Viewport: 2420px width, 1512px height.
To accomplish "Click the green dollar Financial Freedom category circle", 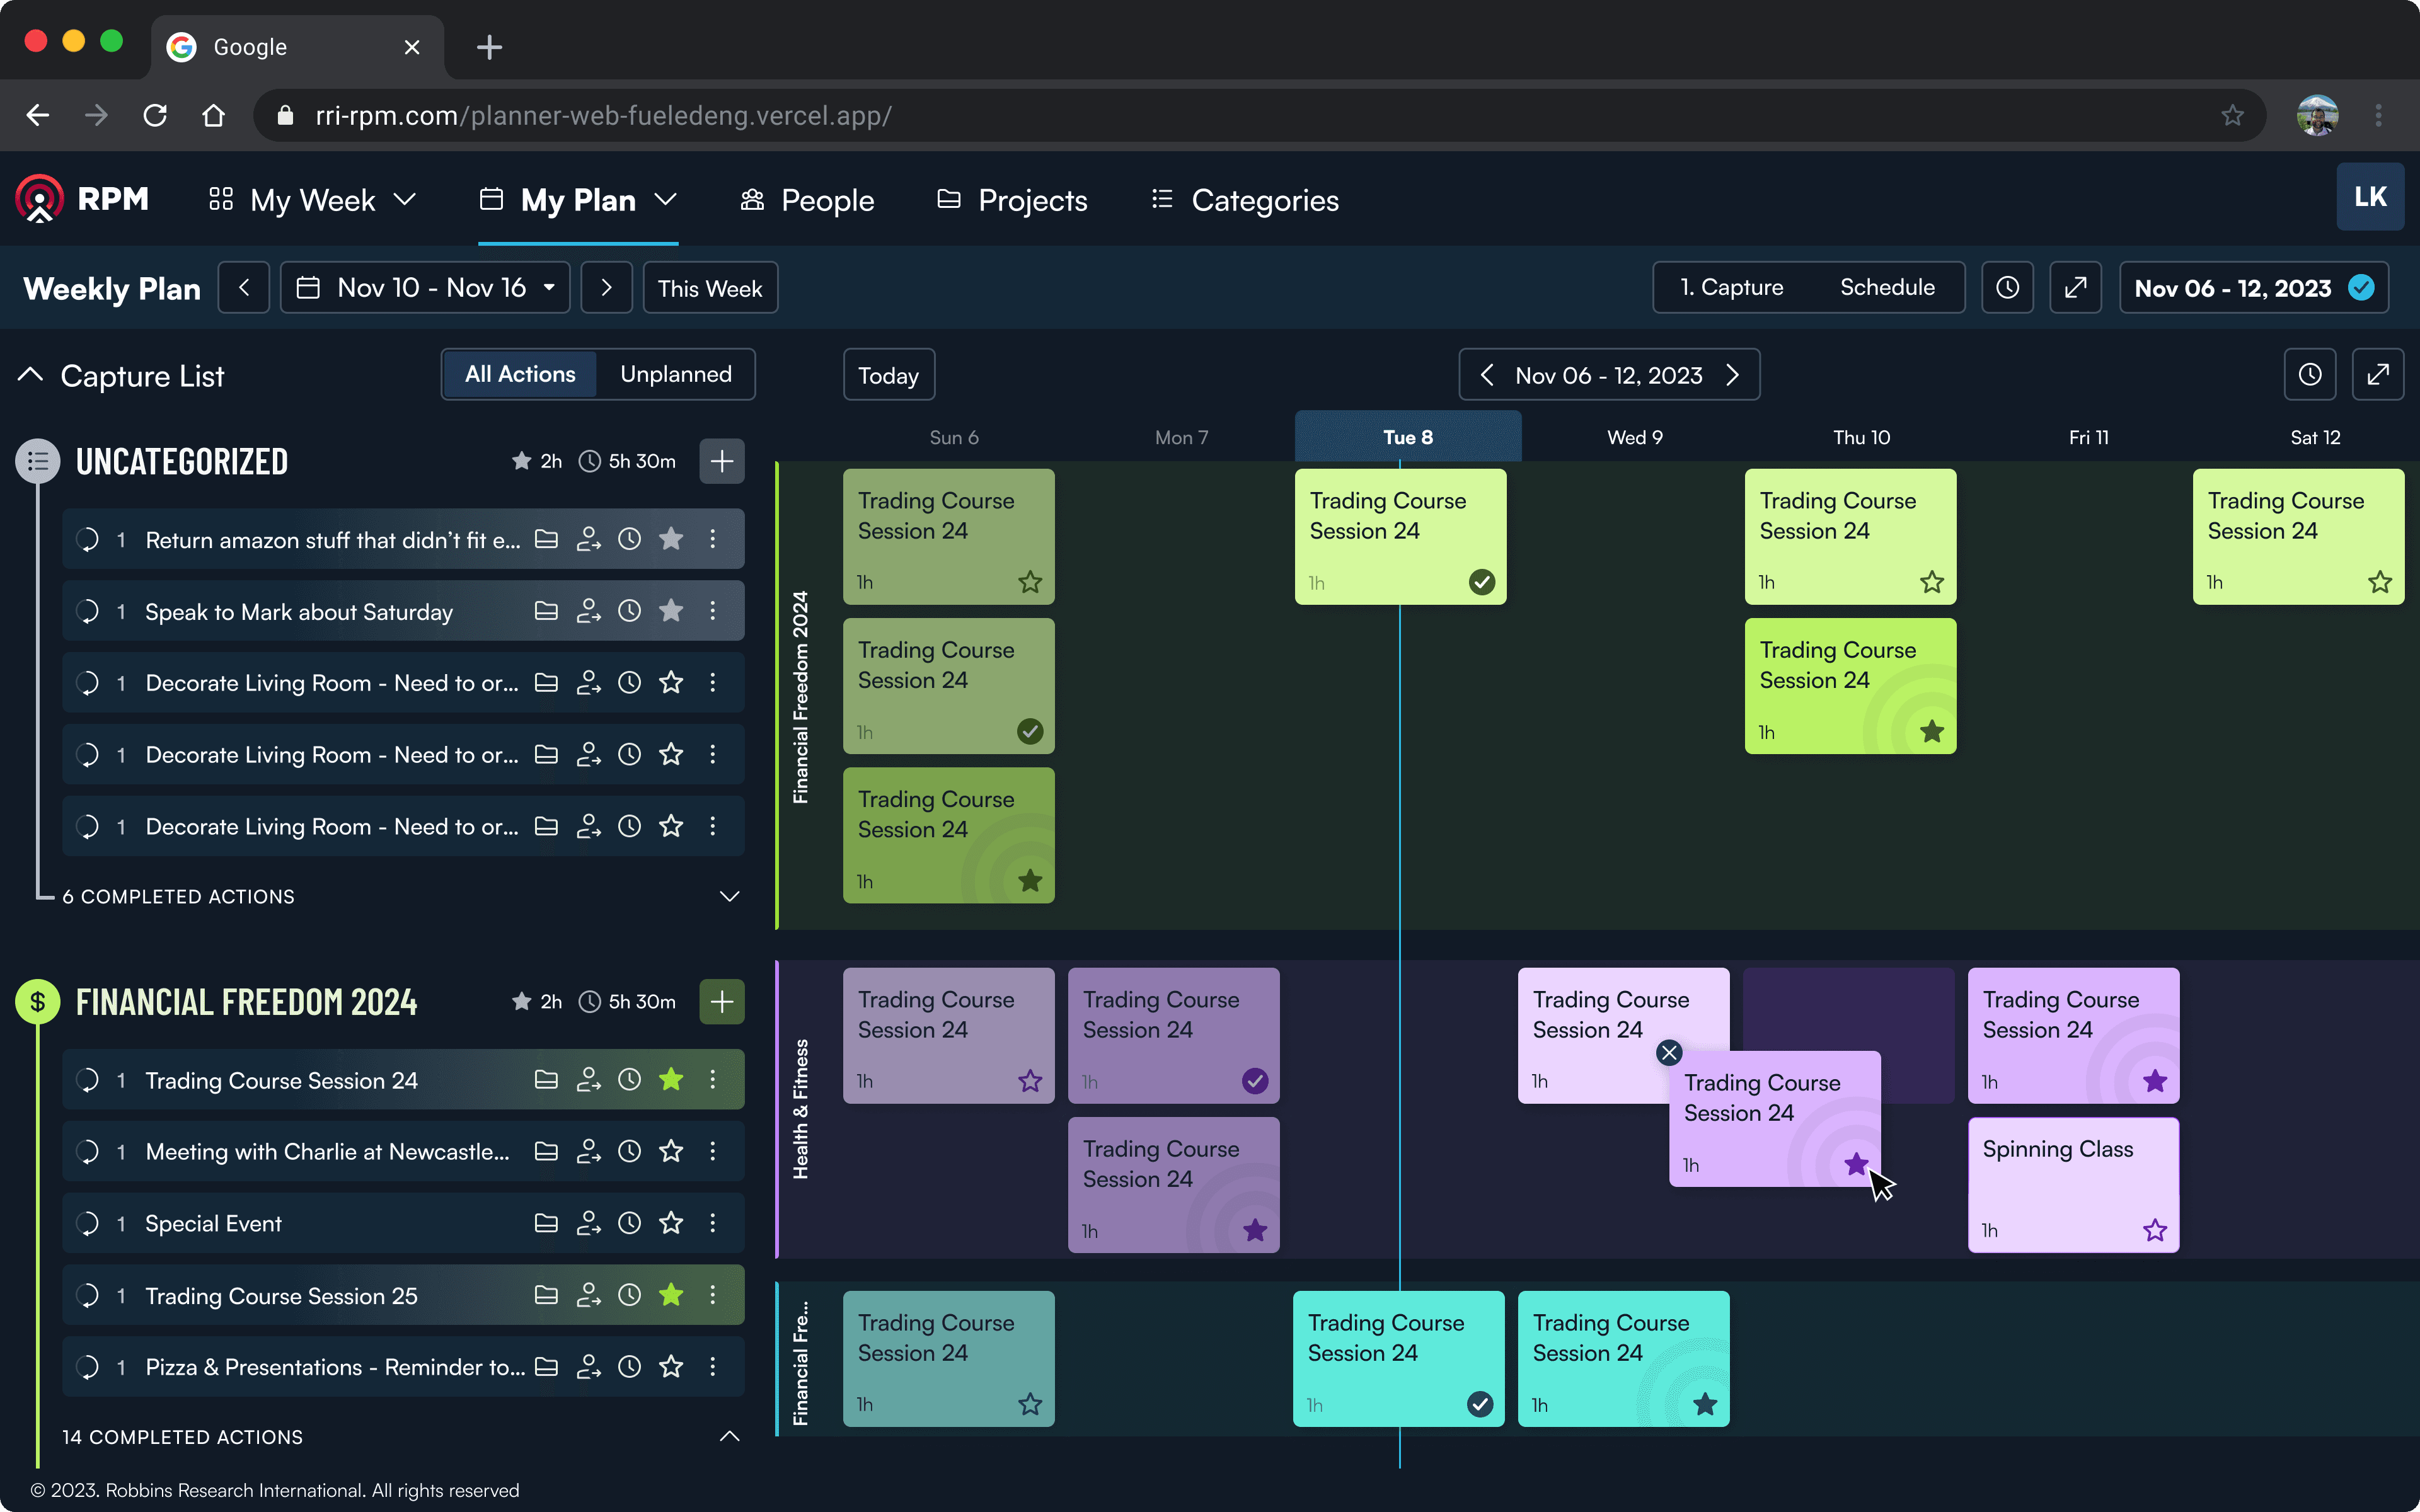I will click(38, 1001).
